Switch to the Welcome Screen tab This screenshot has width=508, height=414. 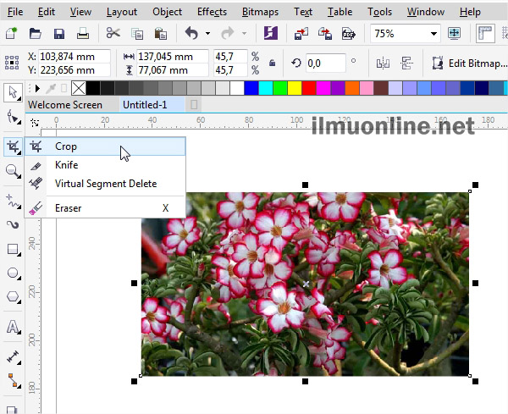click(x=65, y=105)
